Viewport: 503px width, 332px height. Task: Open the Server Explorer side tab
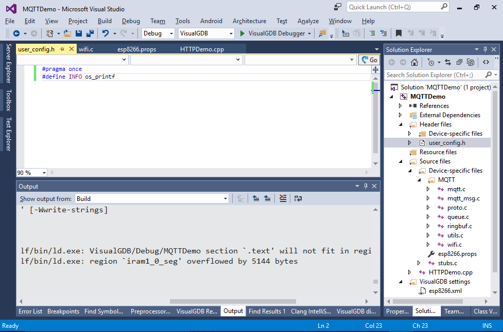click(x=8, y=63)
